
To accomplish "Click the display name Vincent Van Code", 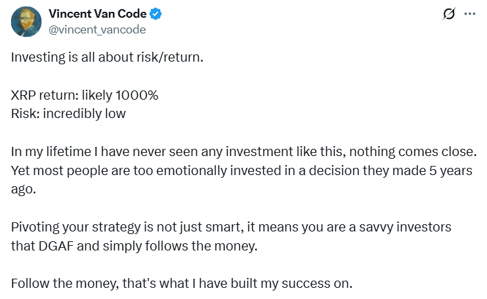I will [98, 14].
